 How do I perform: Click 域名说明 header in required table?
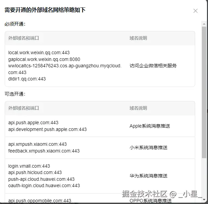point(138,38)
